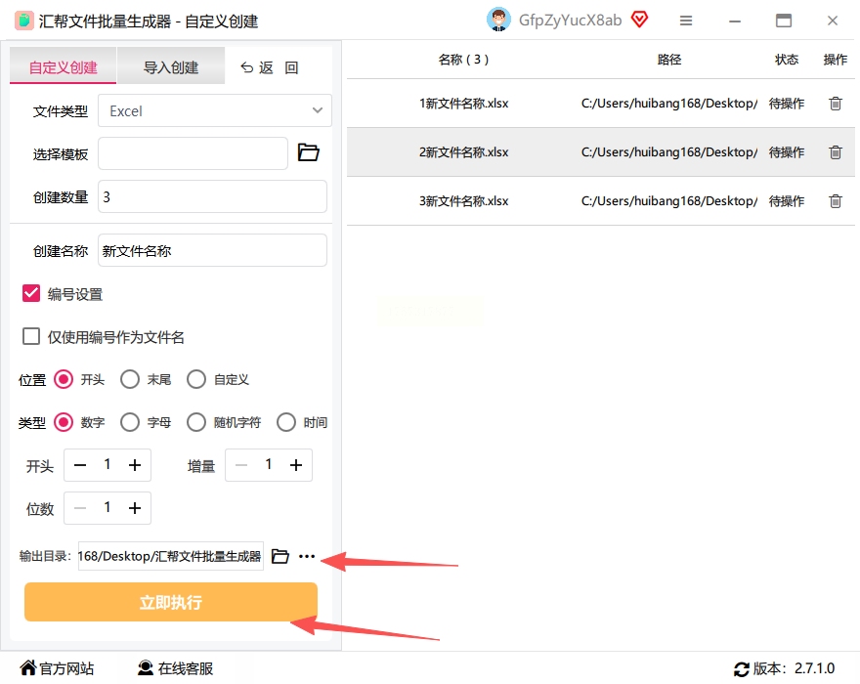
Task: Increase the 位数 digit count
Action: pos(135,508)
